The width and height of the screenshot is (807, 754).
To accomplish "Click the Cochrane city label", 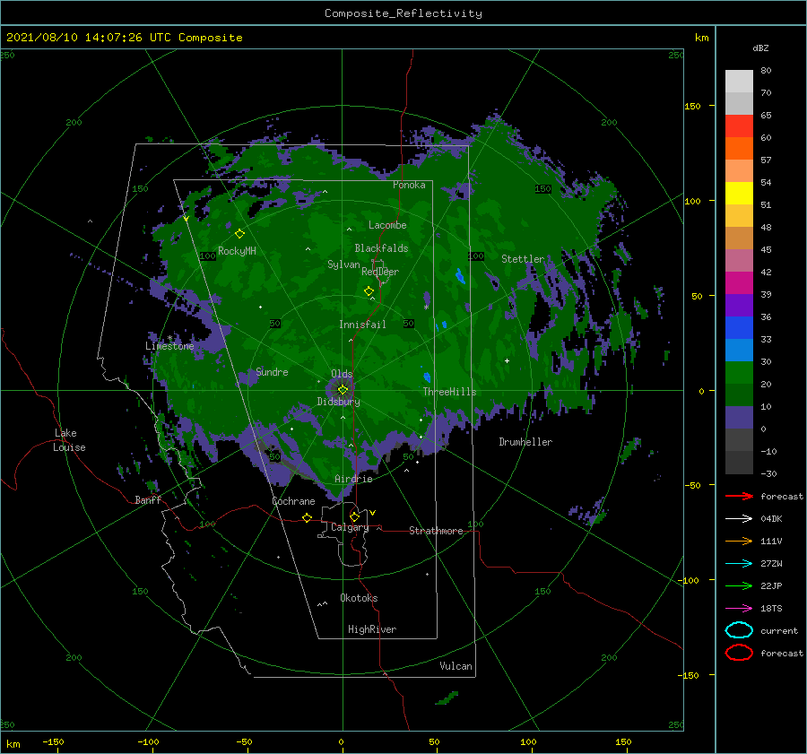I will pos(293,501).
